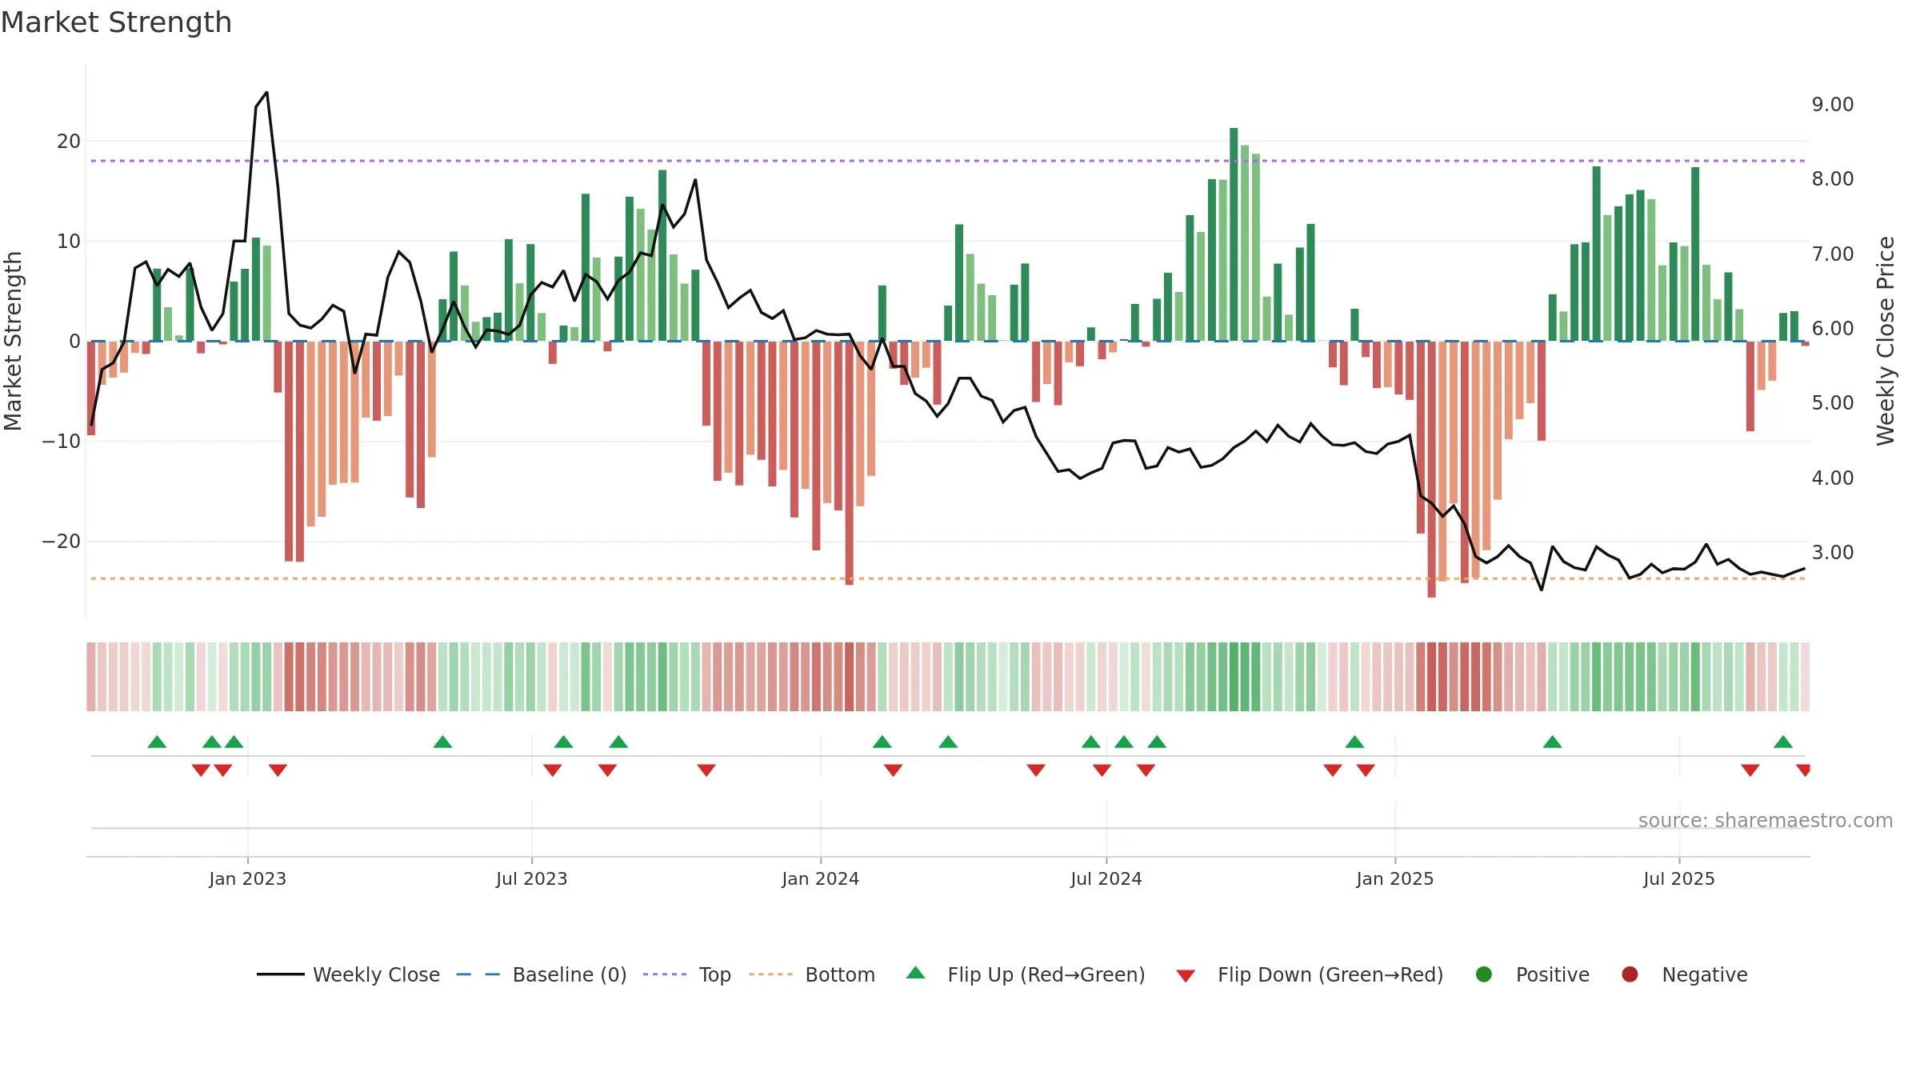1920x1080 pixels.
Task: Click the Market Strength chart title
Action: (116, 22)
